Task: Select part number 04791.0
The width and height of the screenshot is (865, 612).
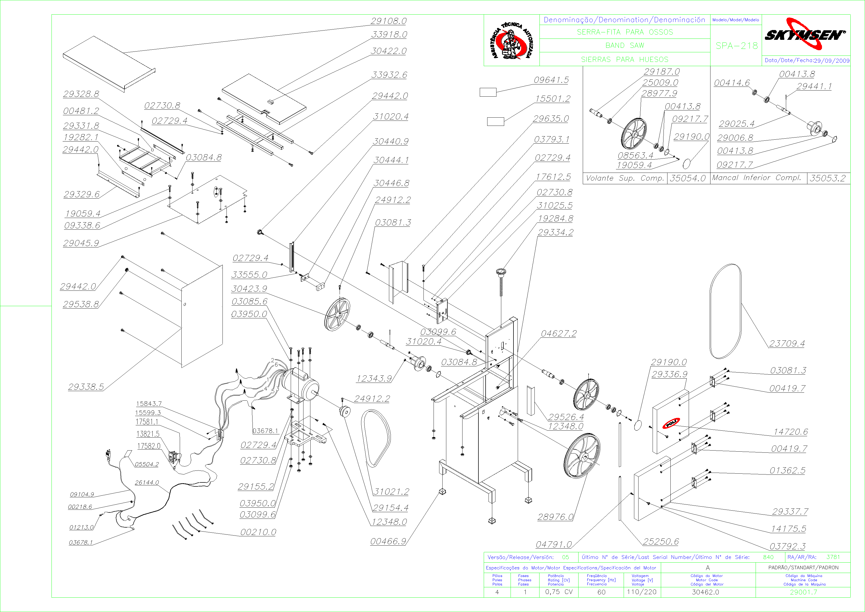Action: pos(553,545)
